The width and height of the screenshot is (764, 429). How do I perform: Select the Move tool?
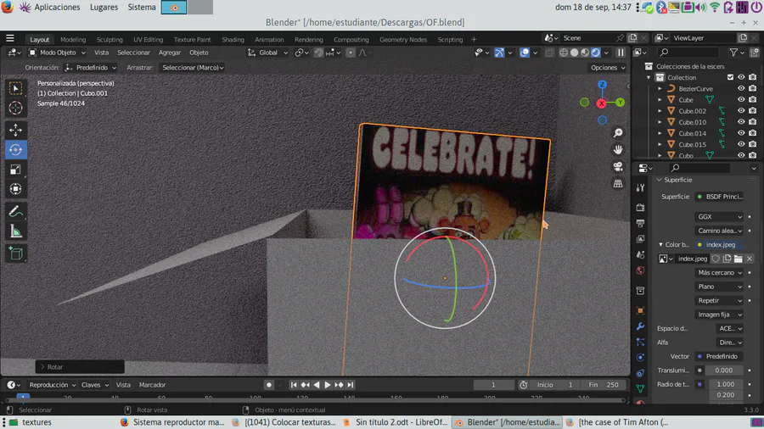(15, 130)
